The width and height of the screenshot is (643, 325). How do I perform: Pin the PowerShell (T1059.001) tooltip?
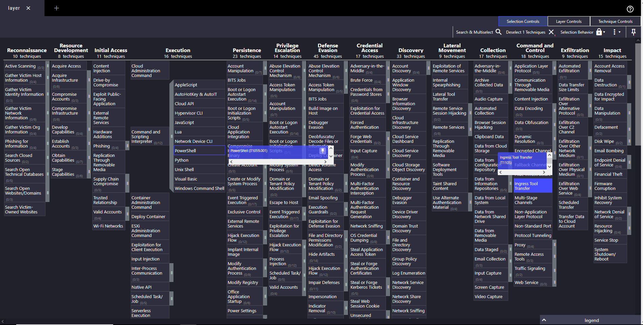click(322, 151)
